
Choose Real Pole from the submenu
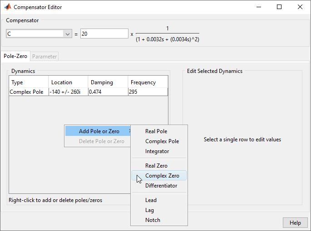[156, 131]
